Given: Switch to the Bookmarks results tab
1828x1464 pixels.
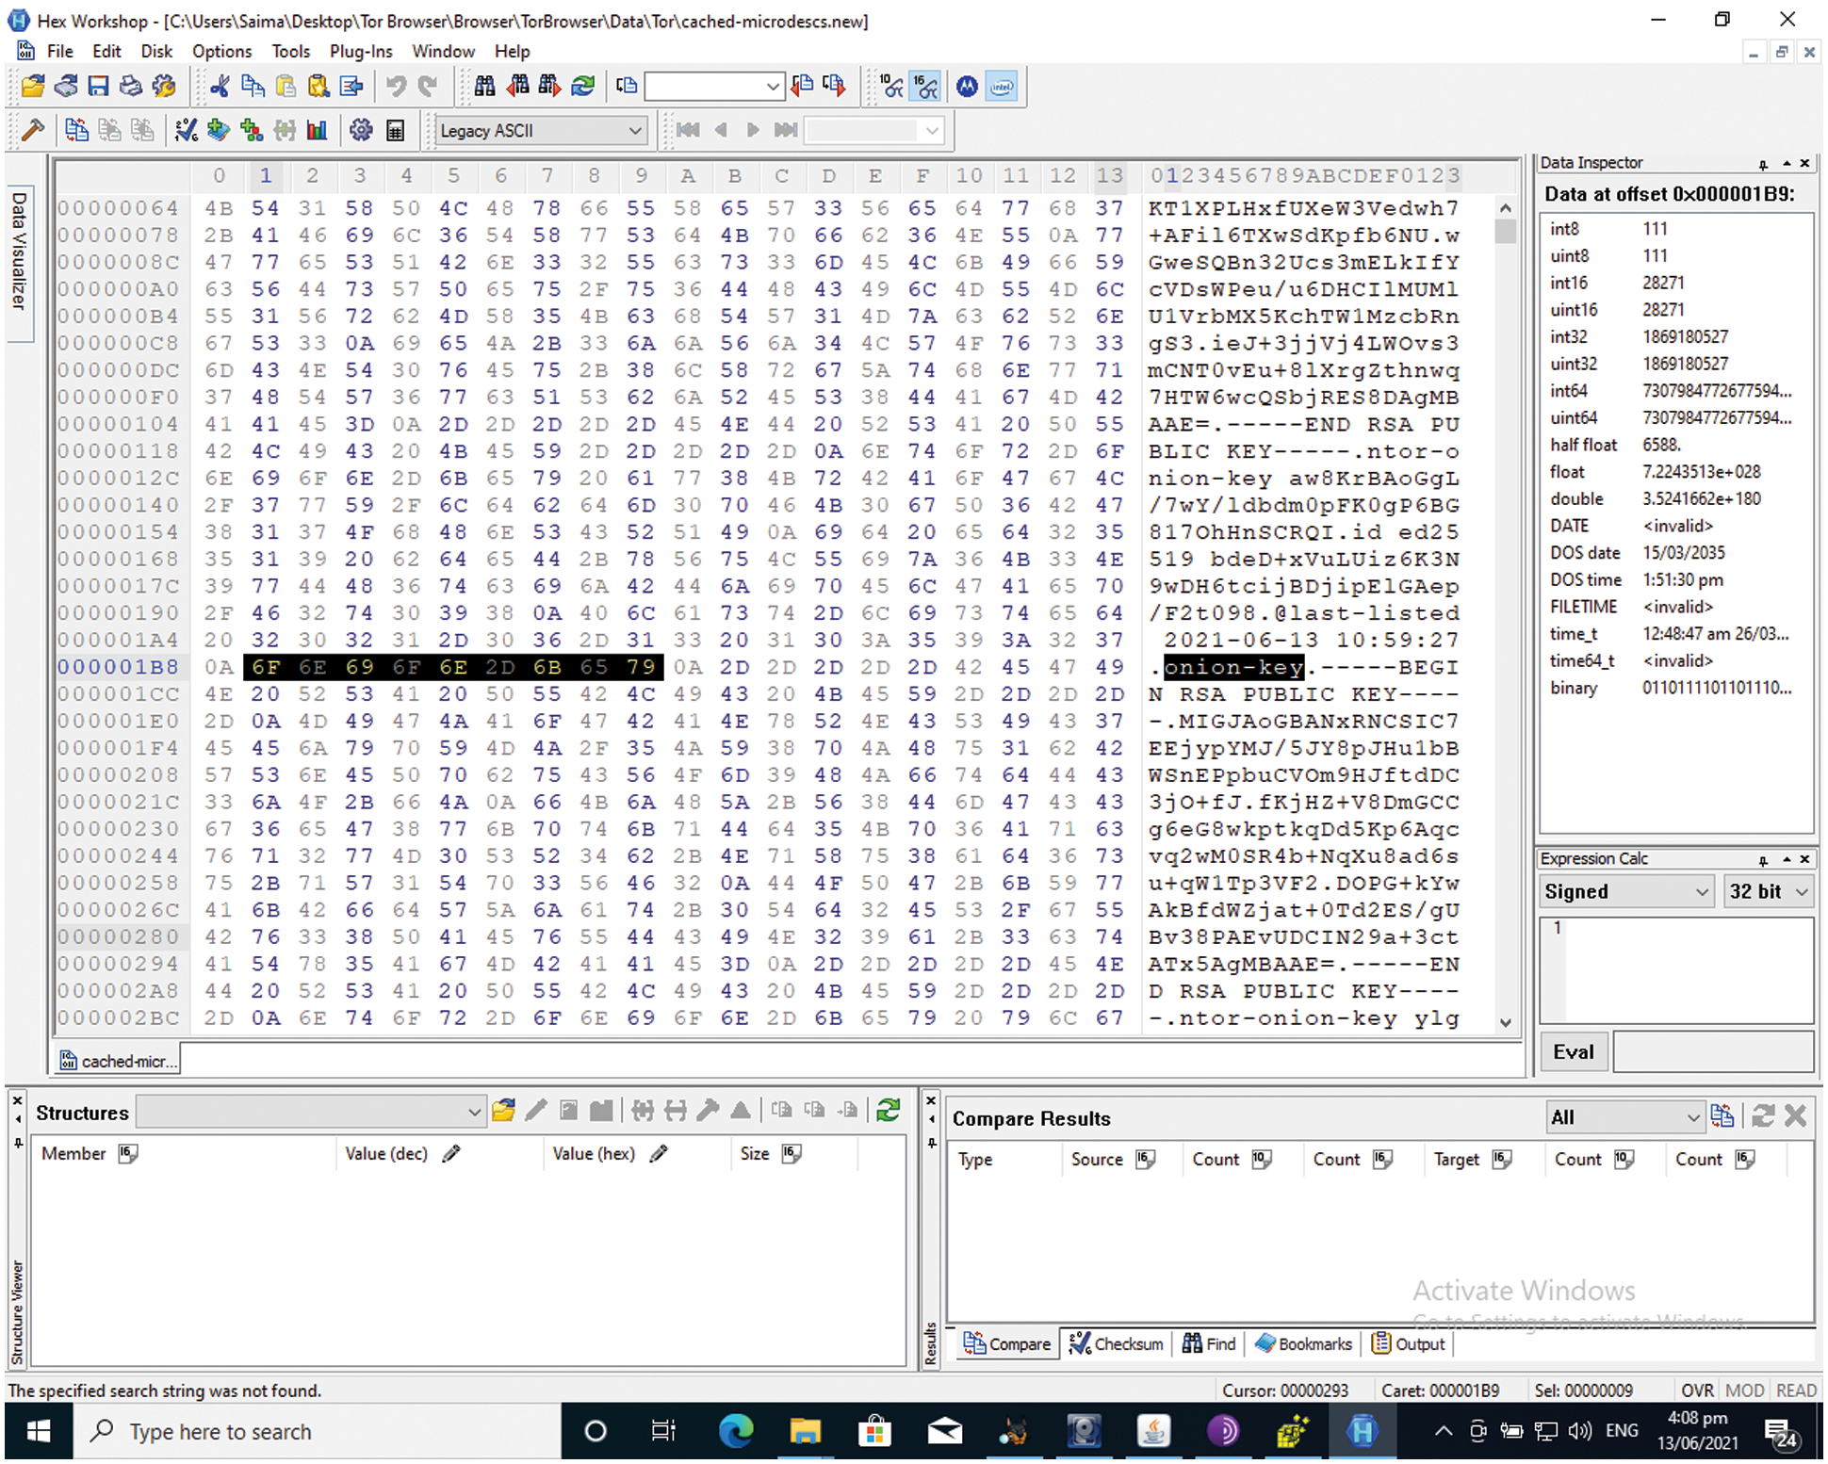Looking at the screenshot, I should click(x=1304, y=1343).
